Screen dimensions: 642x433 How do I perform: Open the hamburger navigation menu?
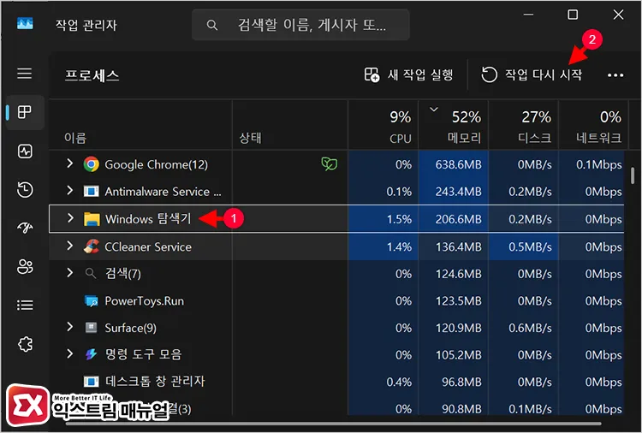point(25,74)
